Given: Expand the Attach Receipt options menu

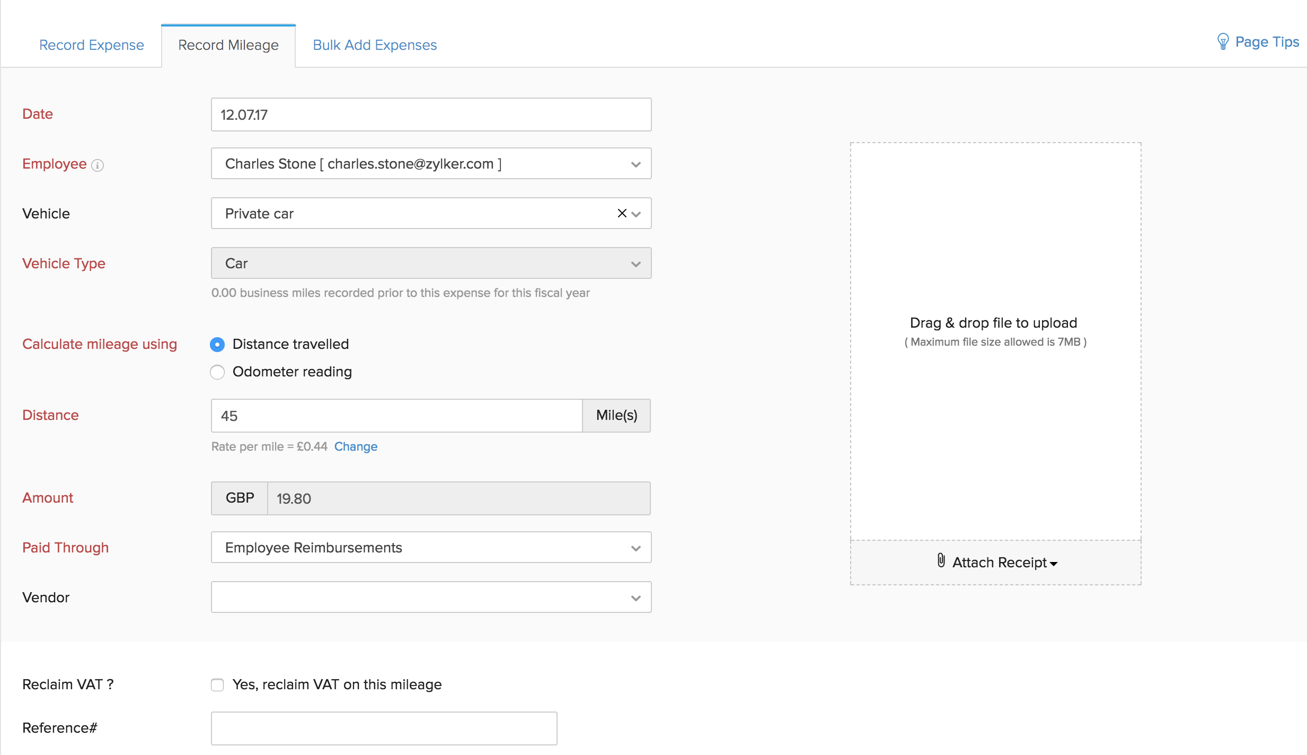Looking at the screenshot, I should [x=1054, y=563].
